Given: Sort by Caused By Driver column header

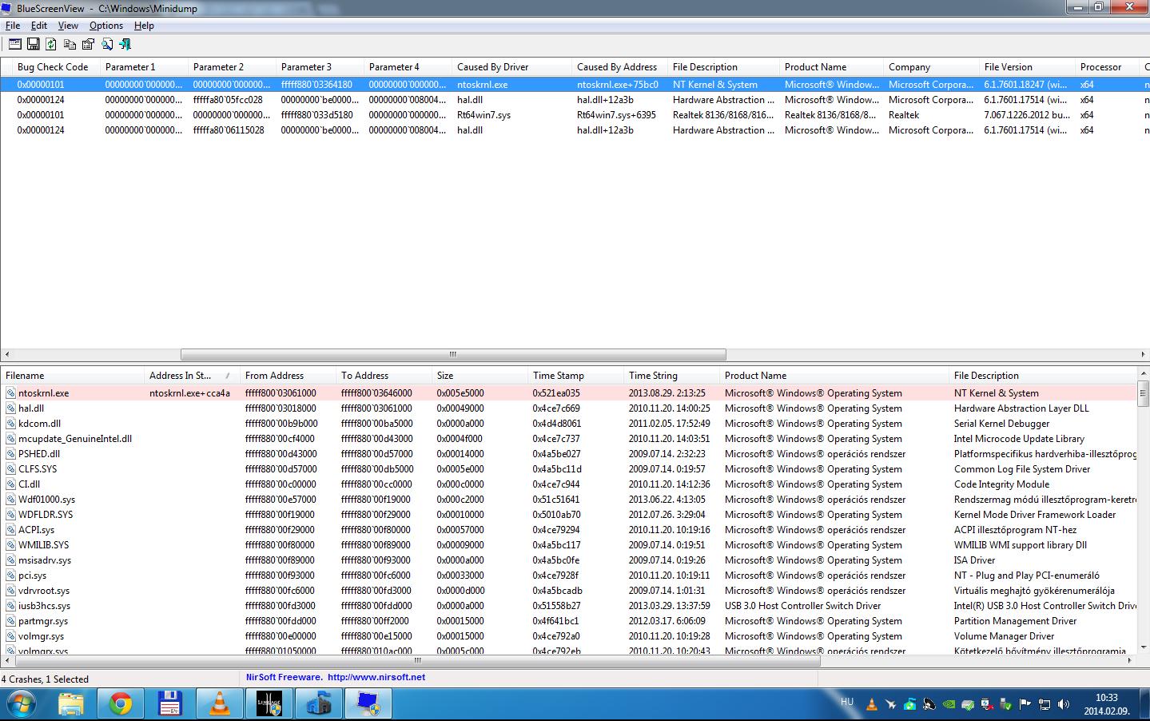Looking at the screenshot, I should pyautogui.click(x=511, y=67).
